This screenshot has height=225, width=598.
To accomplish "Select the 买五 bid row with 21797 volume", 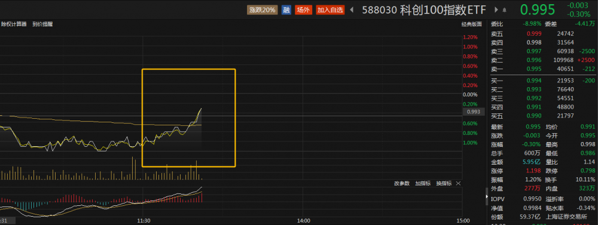I will (x=543, y=115).
